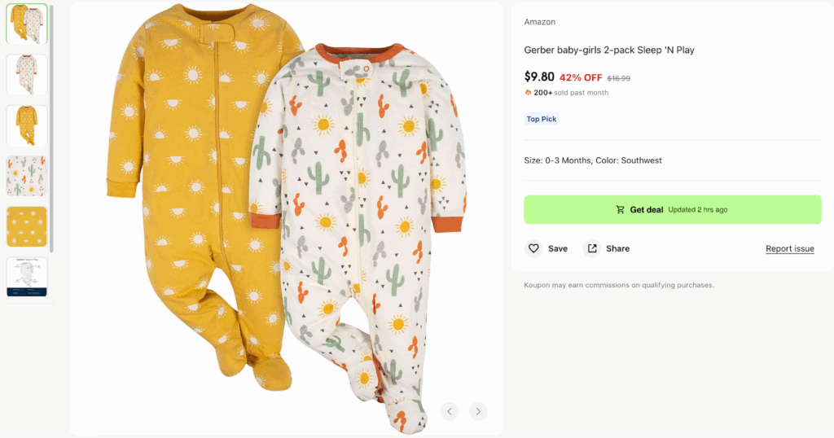
Task: Open the Gerber Sleep 'N Play title
Action: (x=609, y=50)
